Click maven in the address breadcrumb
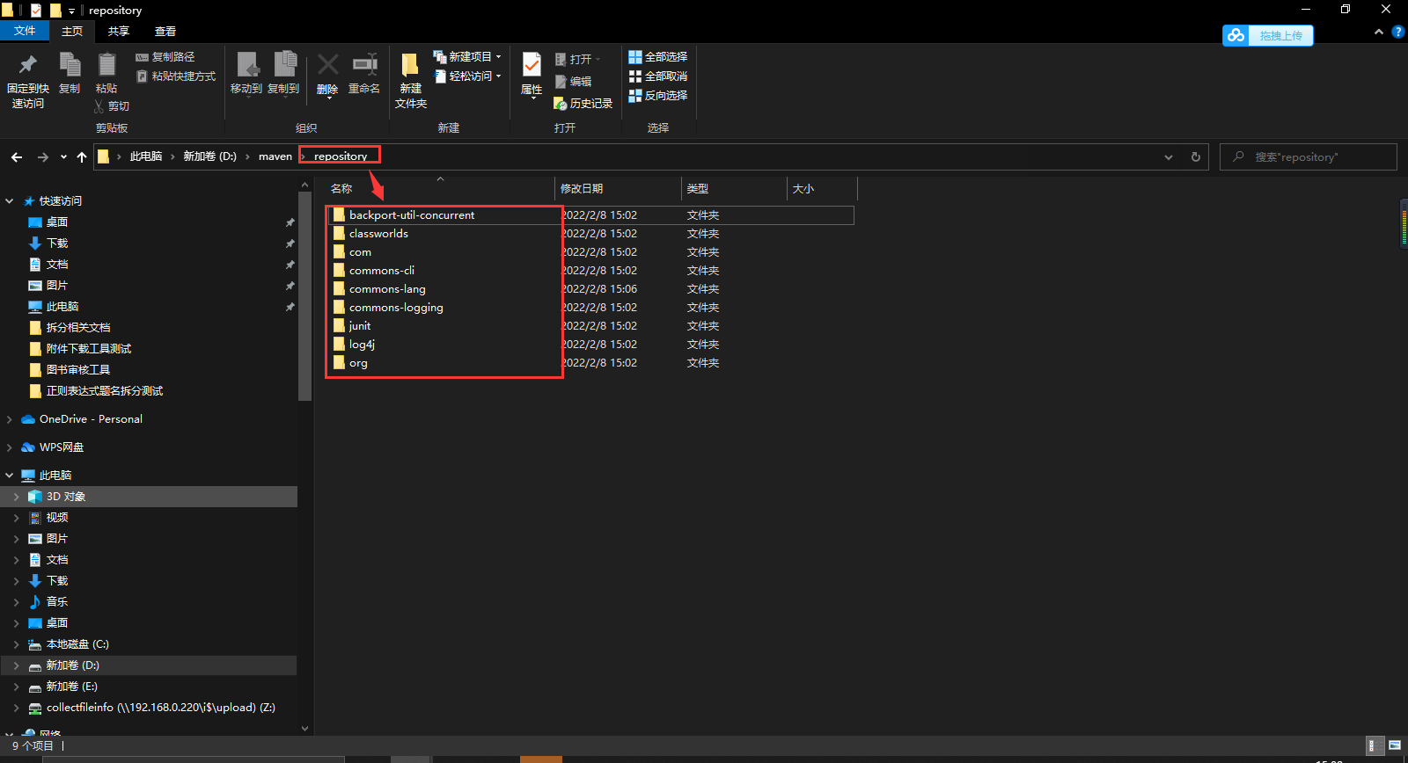This screenshot has height=763, width=1408. pos(275,156)
